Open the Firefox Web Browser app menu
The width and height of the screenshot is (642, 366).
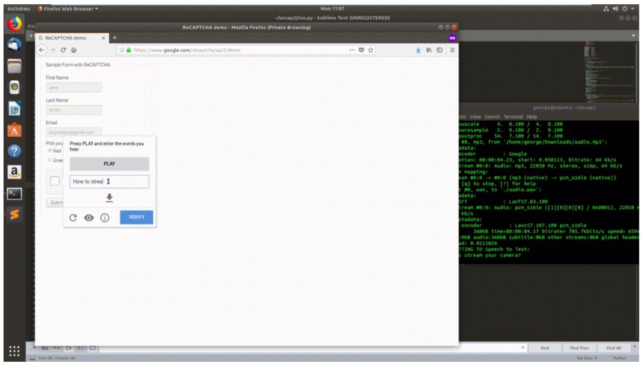coord(68,8)
